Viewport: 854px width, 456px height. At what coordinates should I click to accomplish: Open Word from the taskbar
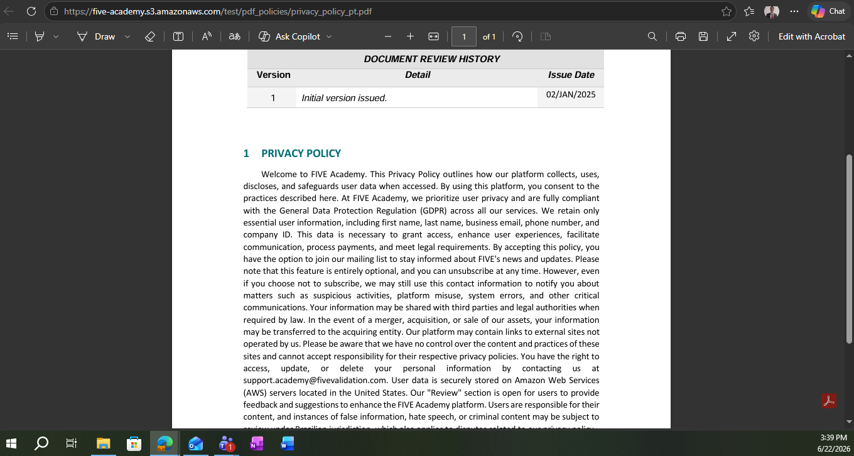(x=287, y=443)
